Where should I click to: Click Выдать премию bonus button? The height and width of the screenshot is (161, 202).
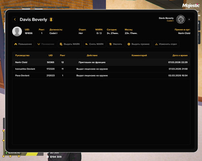tap(139, 44)
